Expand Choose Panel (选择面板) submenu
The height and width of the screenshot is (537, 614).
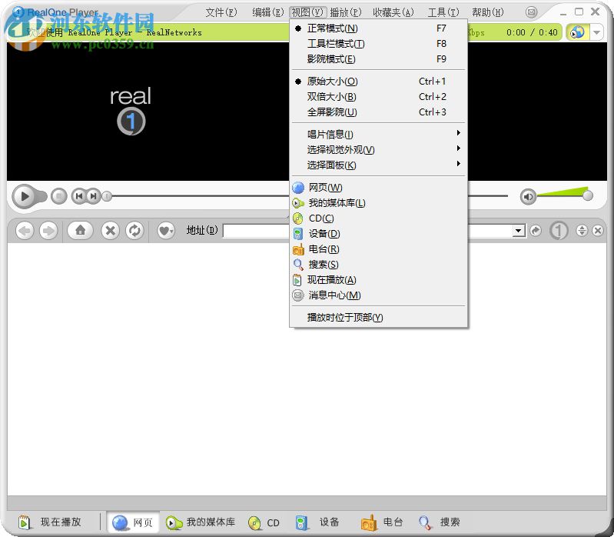pos(379,165)
